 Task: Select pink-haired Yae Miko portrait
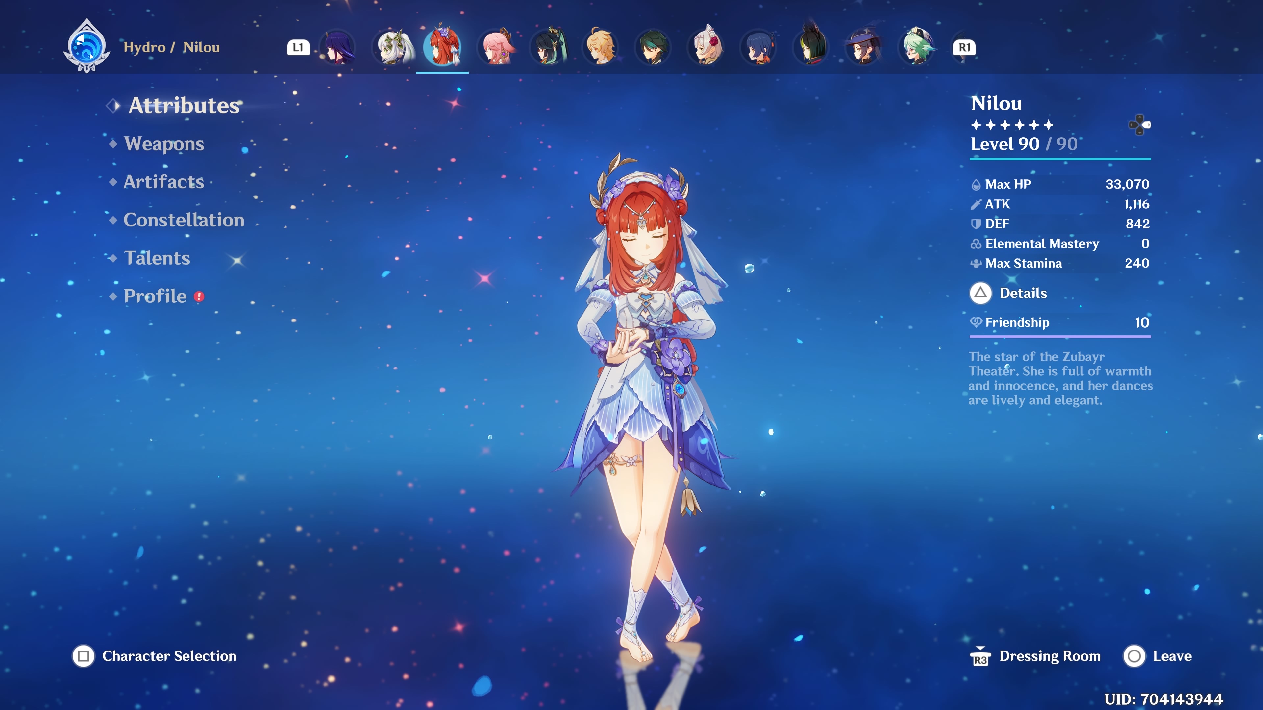coord(496,48)
